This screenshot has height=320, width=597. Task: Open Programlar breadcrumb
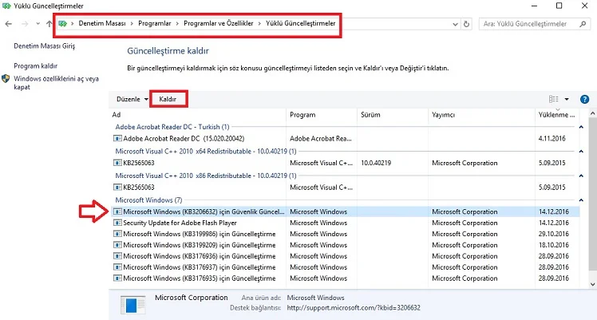pyautogui.click(x=155, y=23)
